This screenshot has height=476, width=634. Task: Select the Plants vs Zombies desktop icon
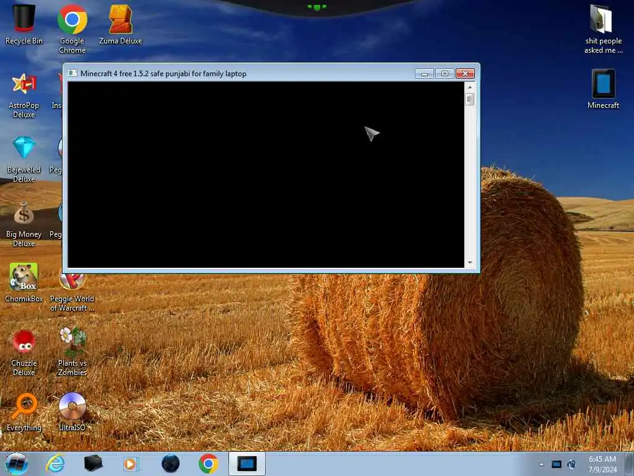[72, 352]
